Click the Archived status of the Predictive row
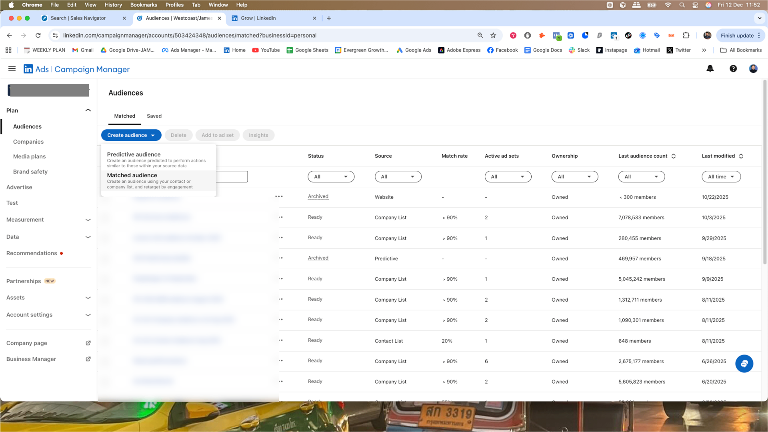 (x=318, y=258)
